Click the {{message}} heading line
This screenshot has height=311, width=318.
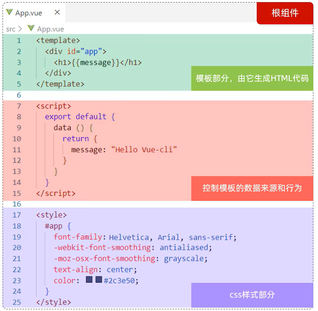click(98, 62)
